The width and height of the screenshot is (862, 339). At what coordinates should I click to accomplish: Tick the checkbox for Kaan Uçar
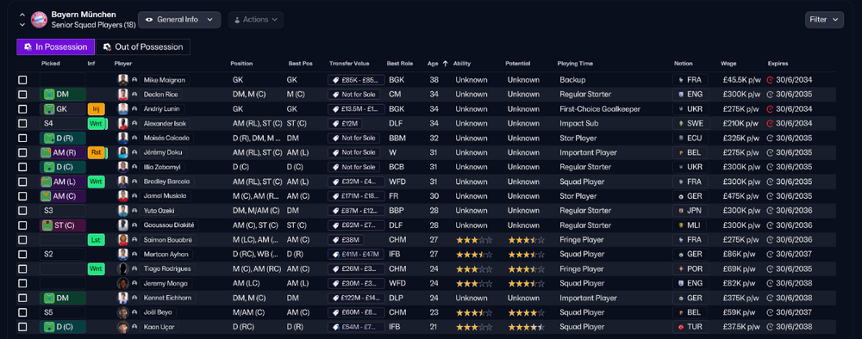(22, 327)
